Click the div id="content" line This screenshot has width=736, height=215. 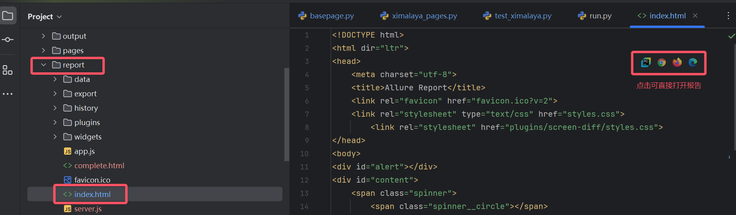point(375,180)
